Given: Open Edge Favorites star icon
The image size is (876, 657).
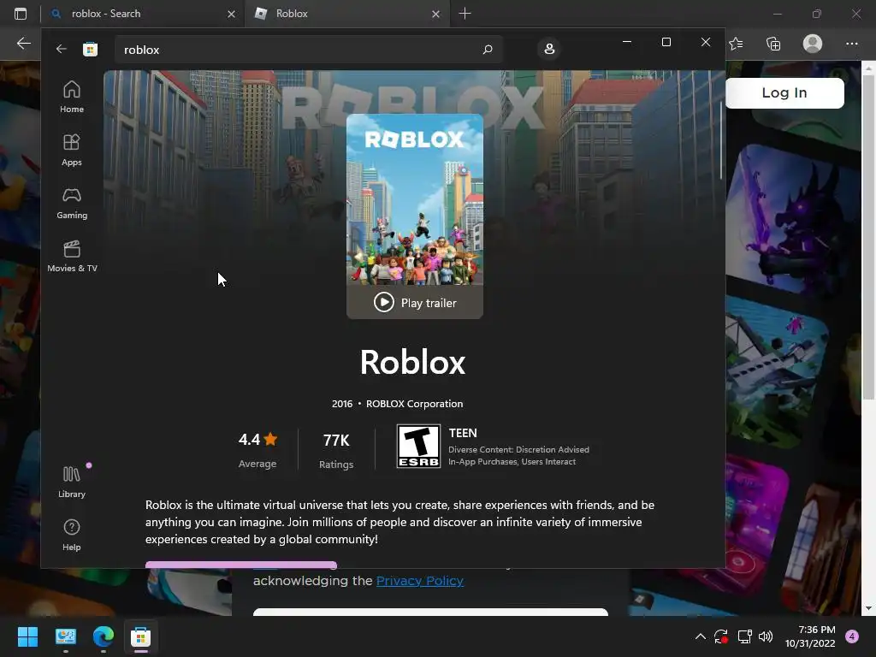Looking at the screenshot, I should 737,44.
